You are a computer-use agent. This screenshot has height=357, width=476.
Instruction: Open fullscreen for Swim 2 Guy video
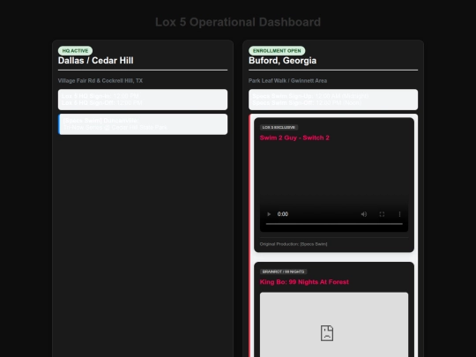pos(382,214)
